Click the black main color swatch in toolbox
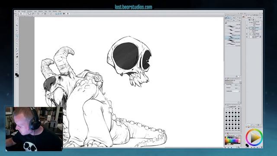 pyautogui.click(x=16, y=75)
